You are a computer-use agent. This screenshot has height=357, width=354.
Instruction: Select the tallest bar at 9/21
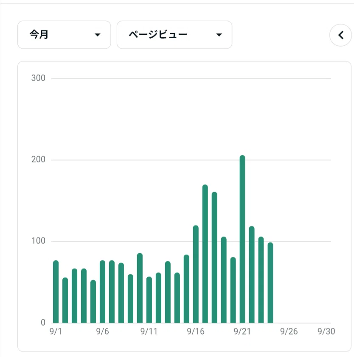242,239
